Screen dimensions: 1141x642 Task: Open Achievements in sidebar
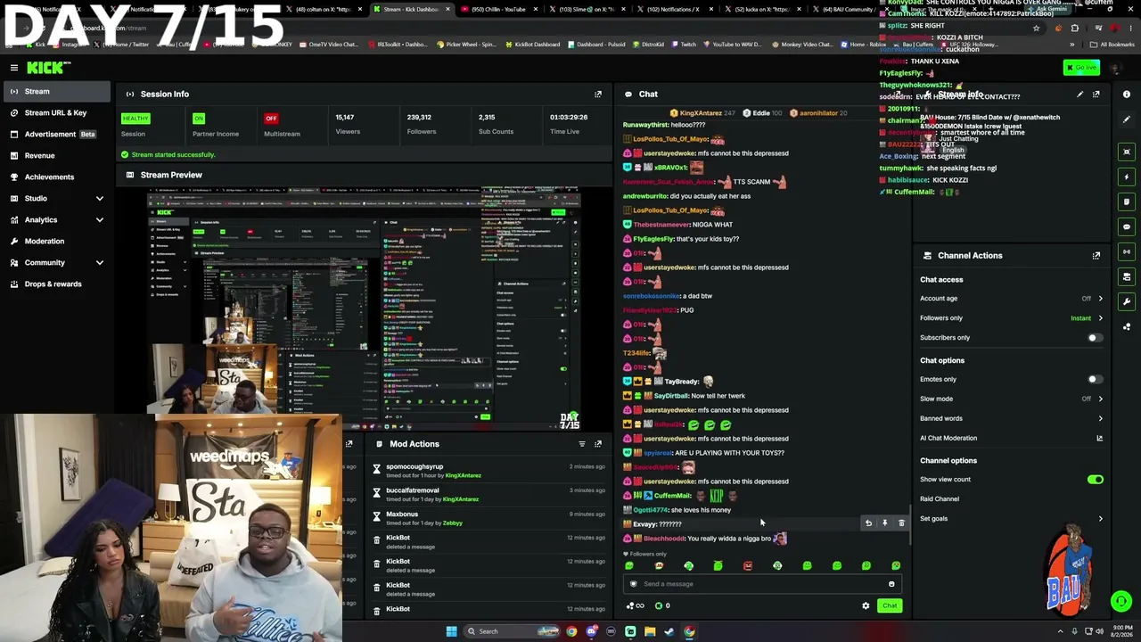click(57, 177)
